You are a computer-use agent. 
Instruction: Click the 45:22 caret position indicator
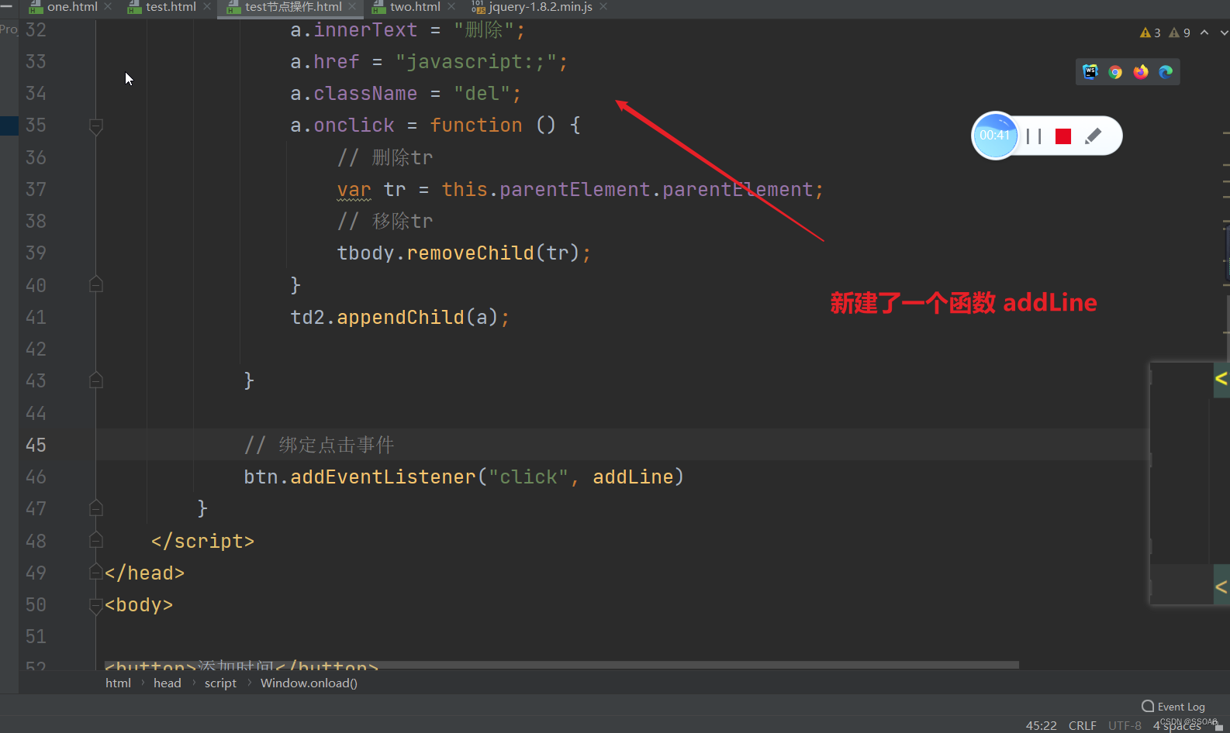coord(1041,725)
